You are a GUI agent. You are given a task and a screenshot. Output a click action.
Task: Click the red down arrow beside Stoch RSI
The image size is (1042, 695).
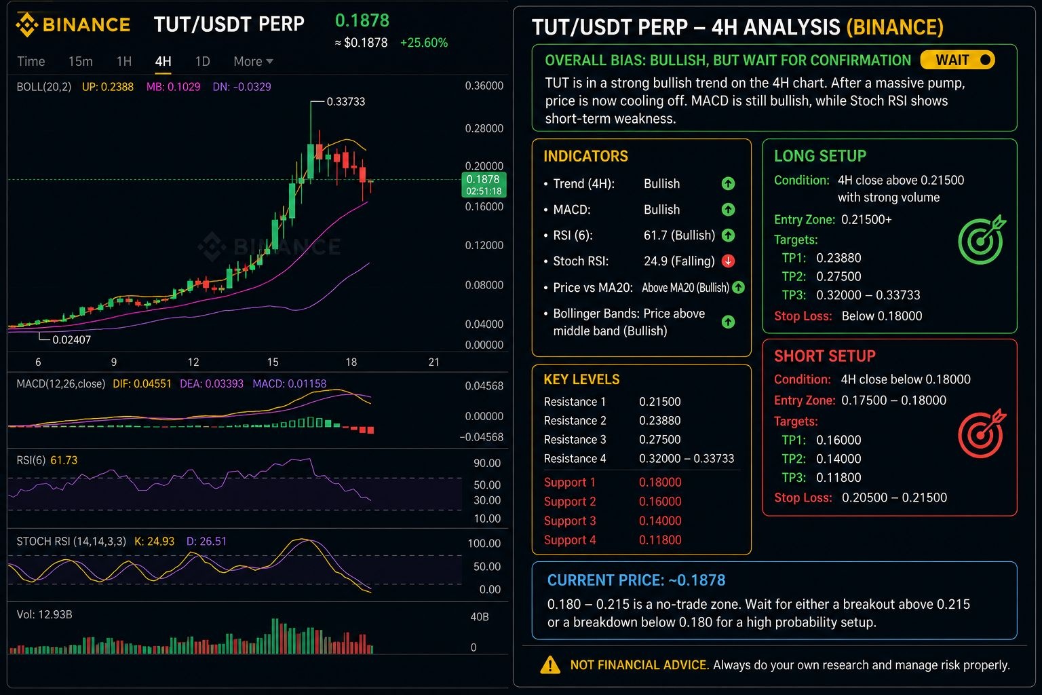point(728,261)
